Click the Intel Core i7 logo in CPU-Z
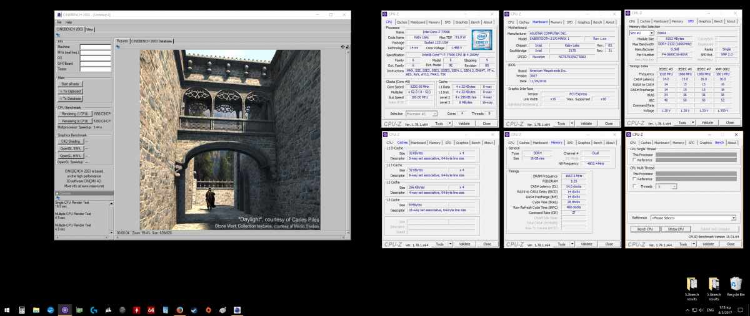The width and height of the screenshot is (750, 316). [x=481, y=39]
